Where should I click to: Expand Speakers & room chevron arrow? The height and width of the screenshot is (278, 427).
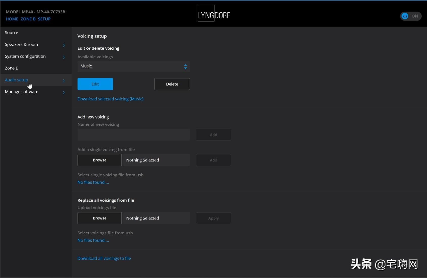coord(64,45)
